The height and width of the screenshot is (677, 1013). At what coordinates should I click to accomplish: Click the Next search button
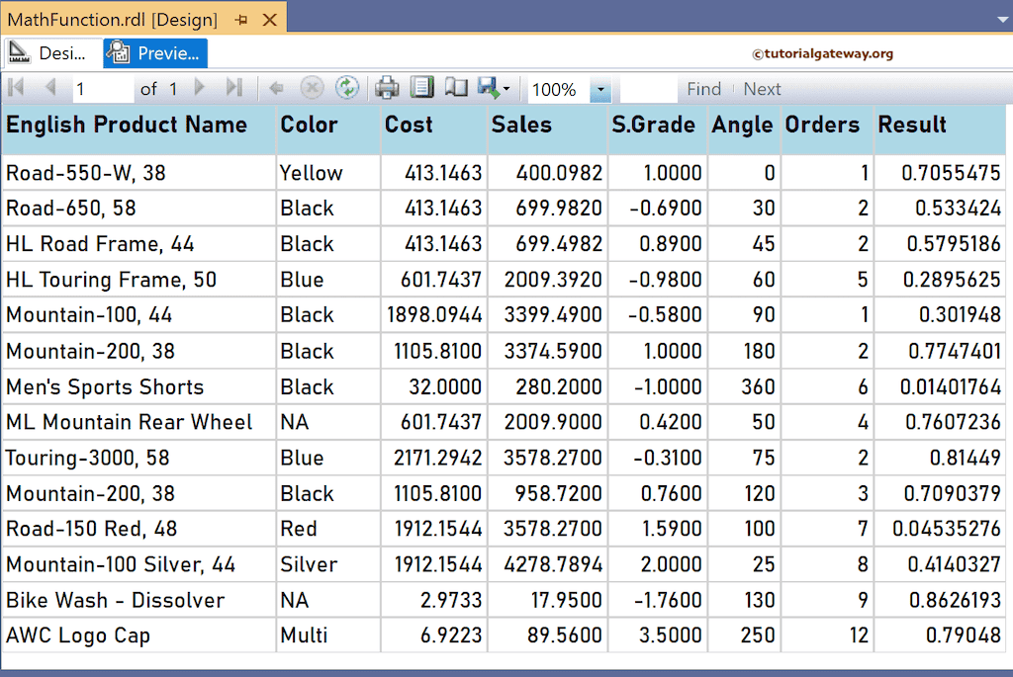[762, 88]
